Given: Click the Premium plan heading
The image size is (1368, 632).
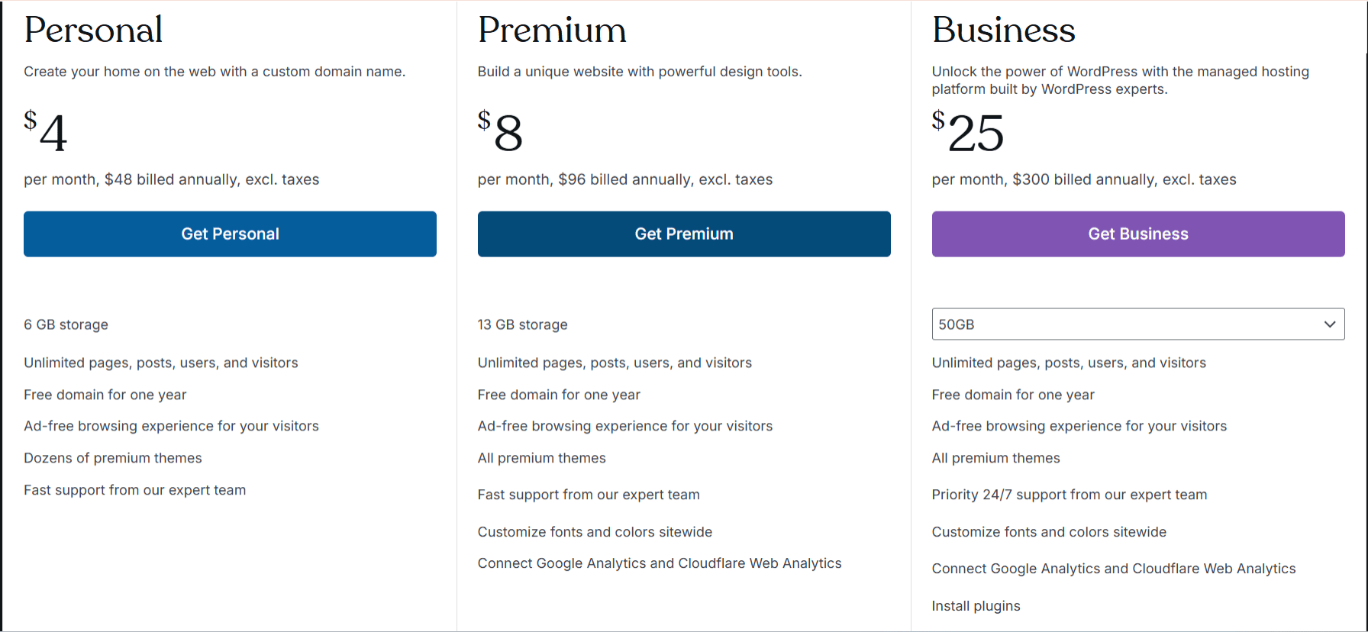Looking at the screenshot, I should pos(552,30).
